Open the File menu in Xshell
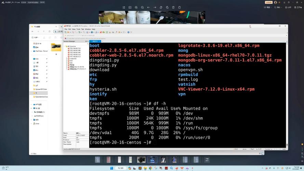 (x=66, y=29)
